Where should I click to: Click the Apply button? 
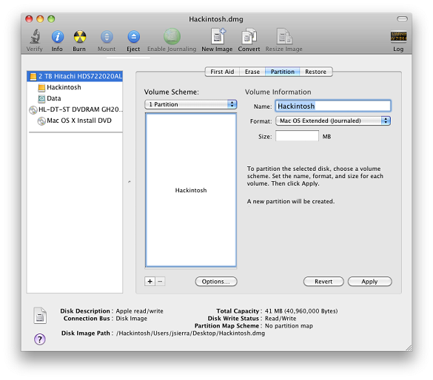369,282
